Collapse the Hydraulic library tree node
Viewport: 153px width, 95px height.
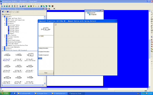point(3,16)
